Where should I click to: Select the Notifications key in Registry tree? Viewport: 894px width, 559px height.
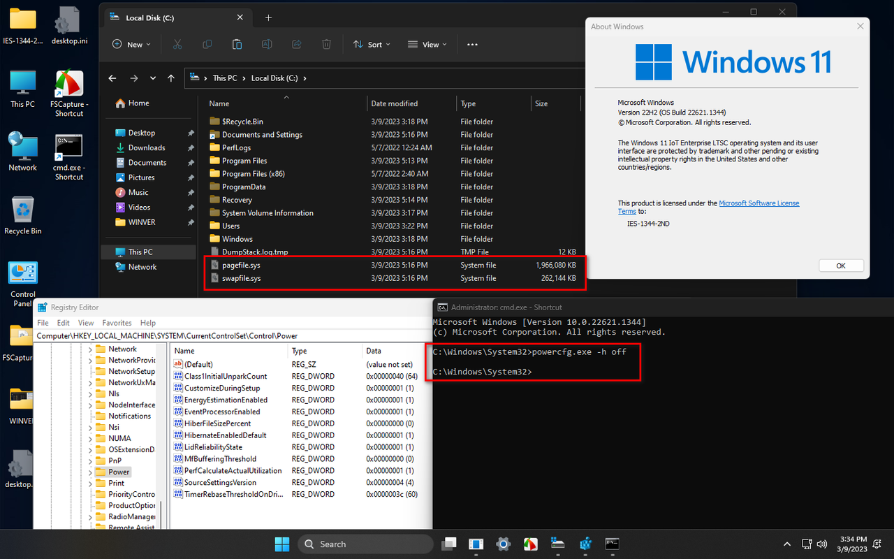129,416
